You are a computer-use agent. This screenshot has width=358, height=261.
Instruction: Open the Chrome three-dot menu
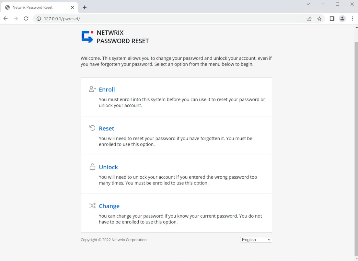pyautogui.click(x=352, y=19)
